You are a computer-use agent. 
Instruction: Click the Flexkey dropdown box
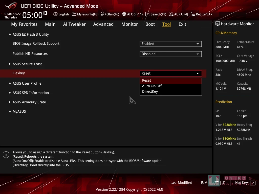coord(171,74)
